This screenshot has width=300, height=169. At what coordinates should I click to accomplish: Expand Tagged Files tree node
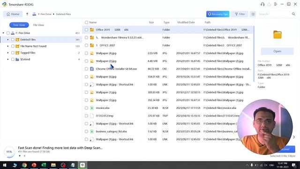(8, 53)
